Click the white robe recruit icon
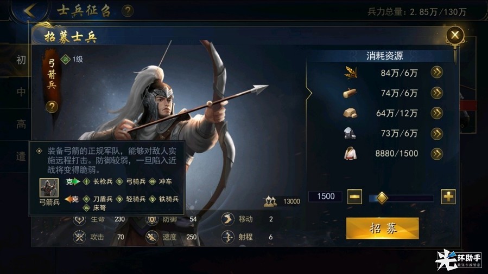Screen dimensions: 488x274 coord(350,153)
